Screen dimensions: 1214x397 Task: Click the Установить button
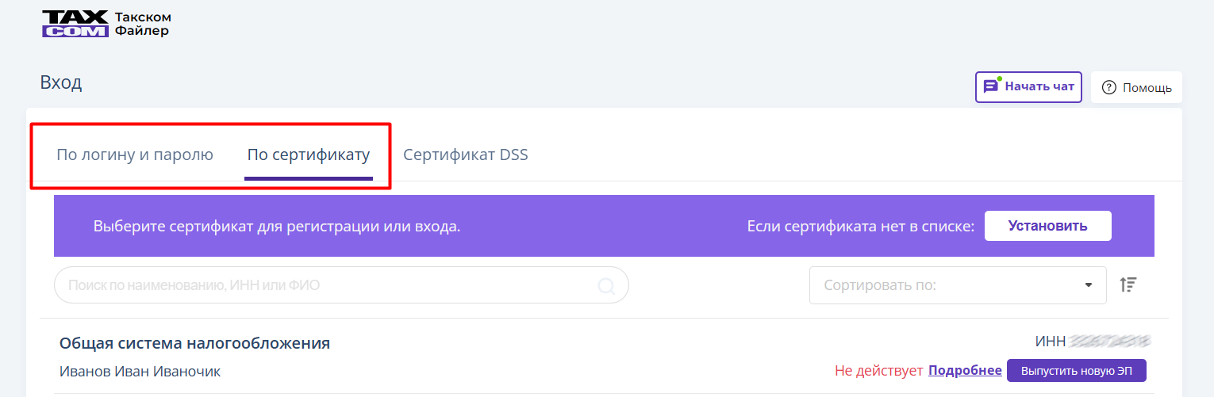[1047, 226]
